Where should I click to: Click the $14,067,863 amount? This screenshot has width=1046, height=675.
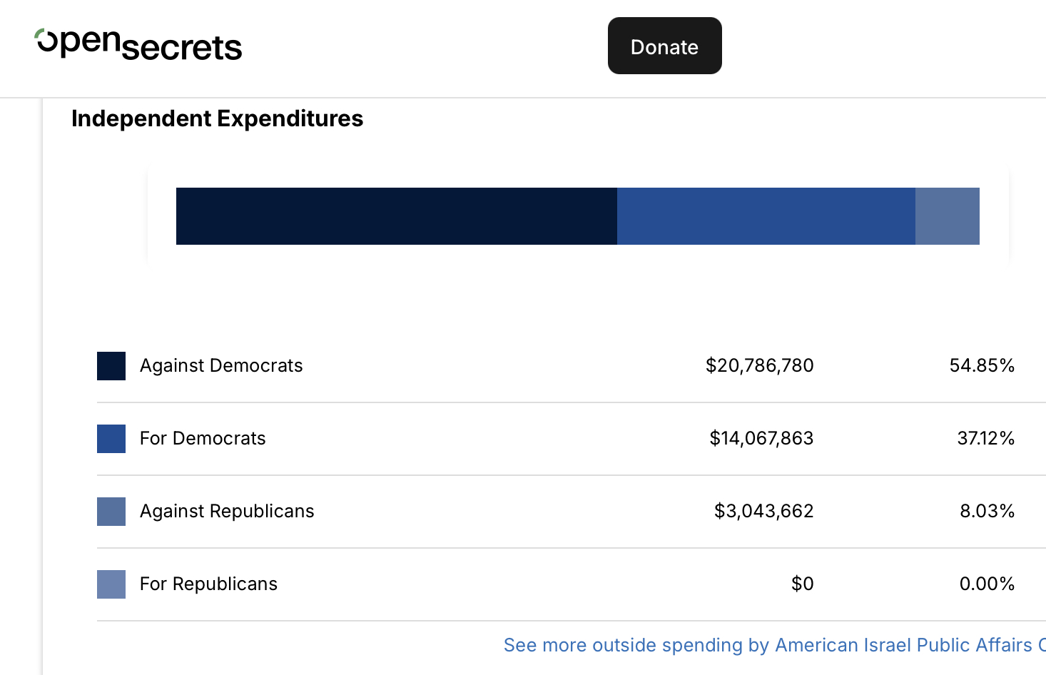pos(761,439)
